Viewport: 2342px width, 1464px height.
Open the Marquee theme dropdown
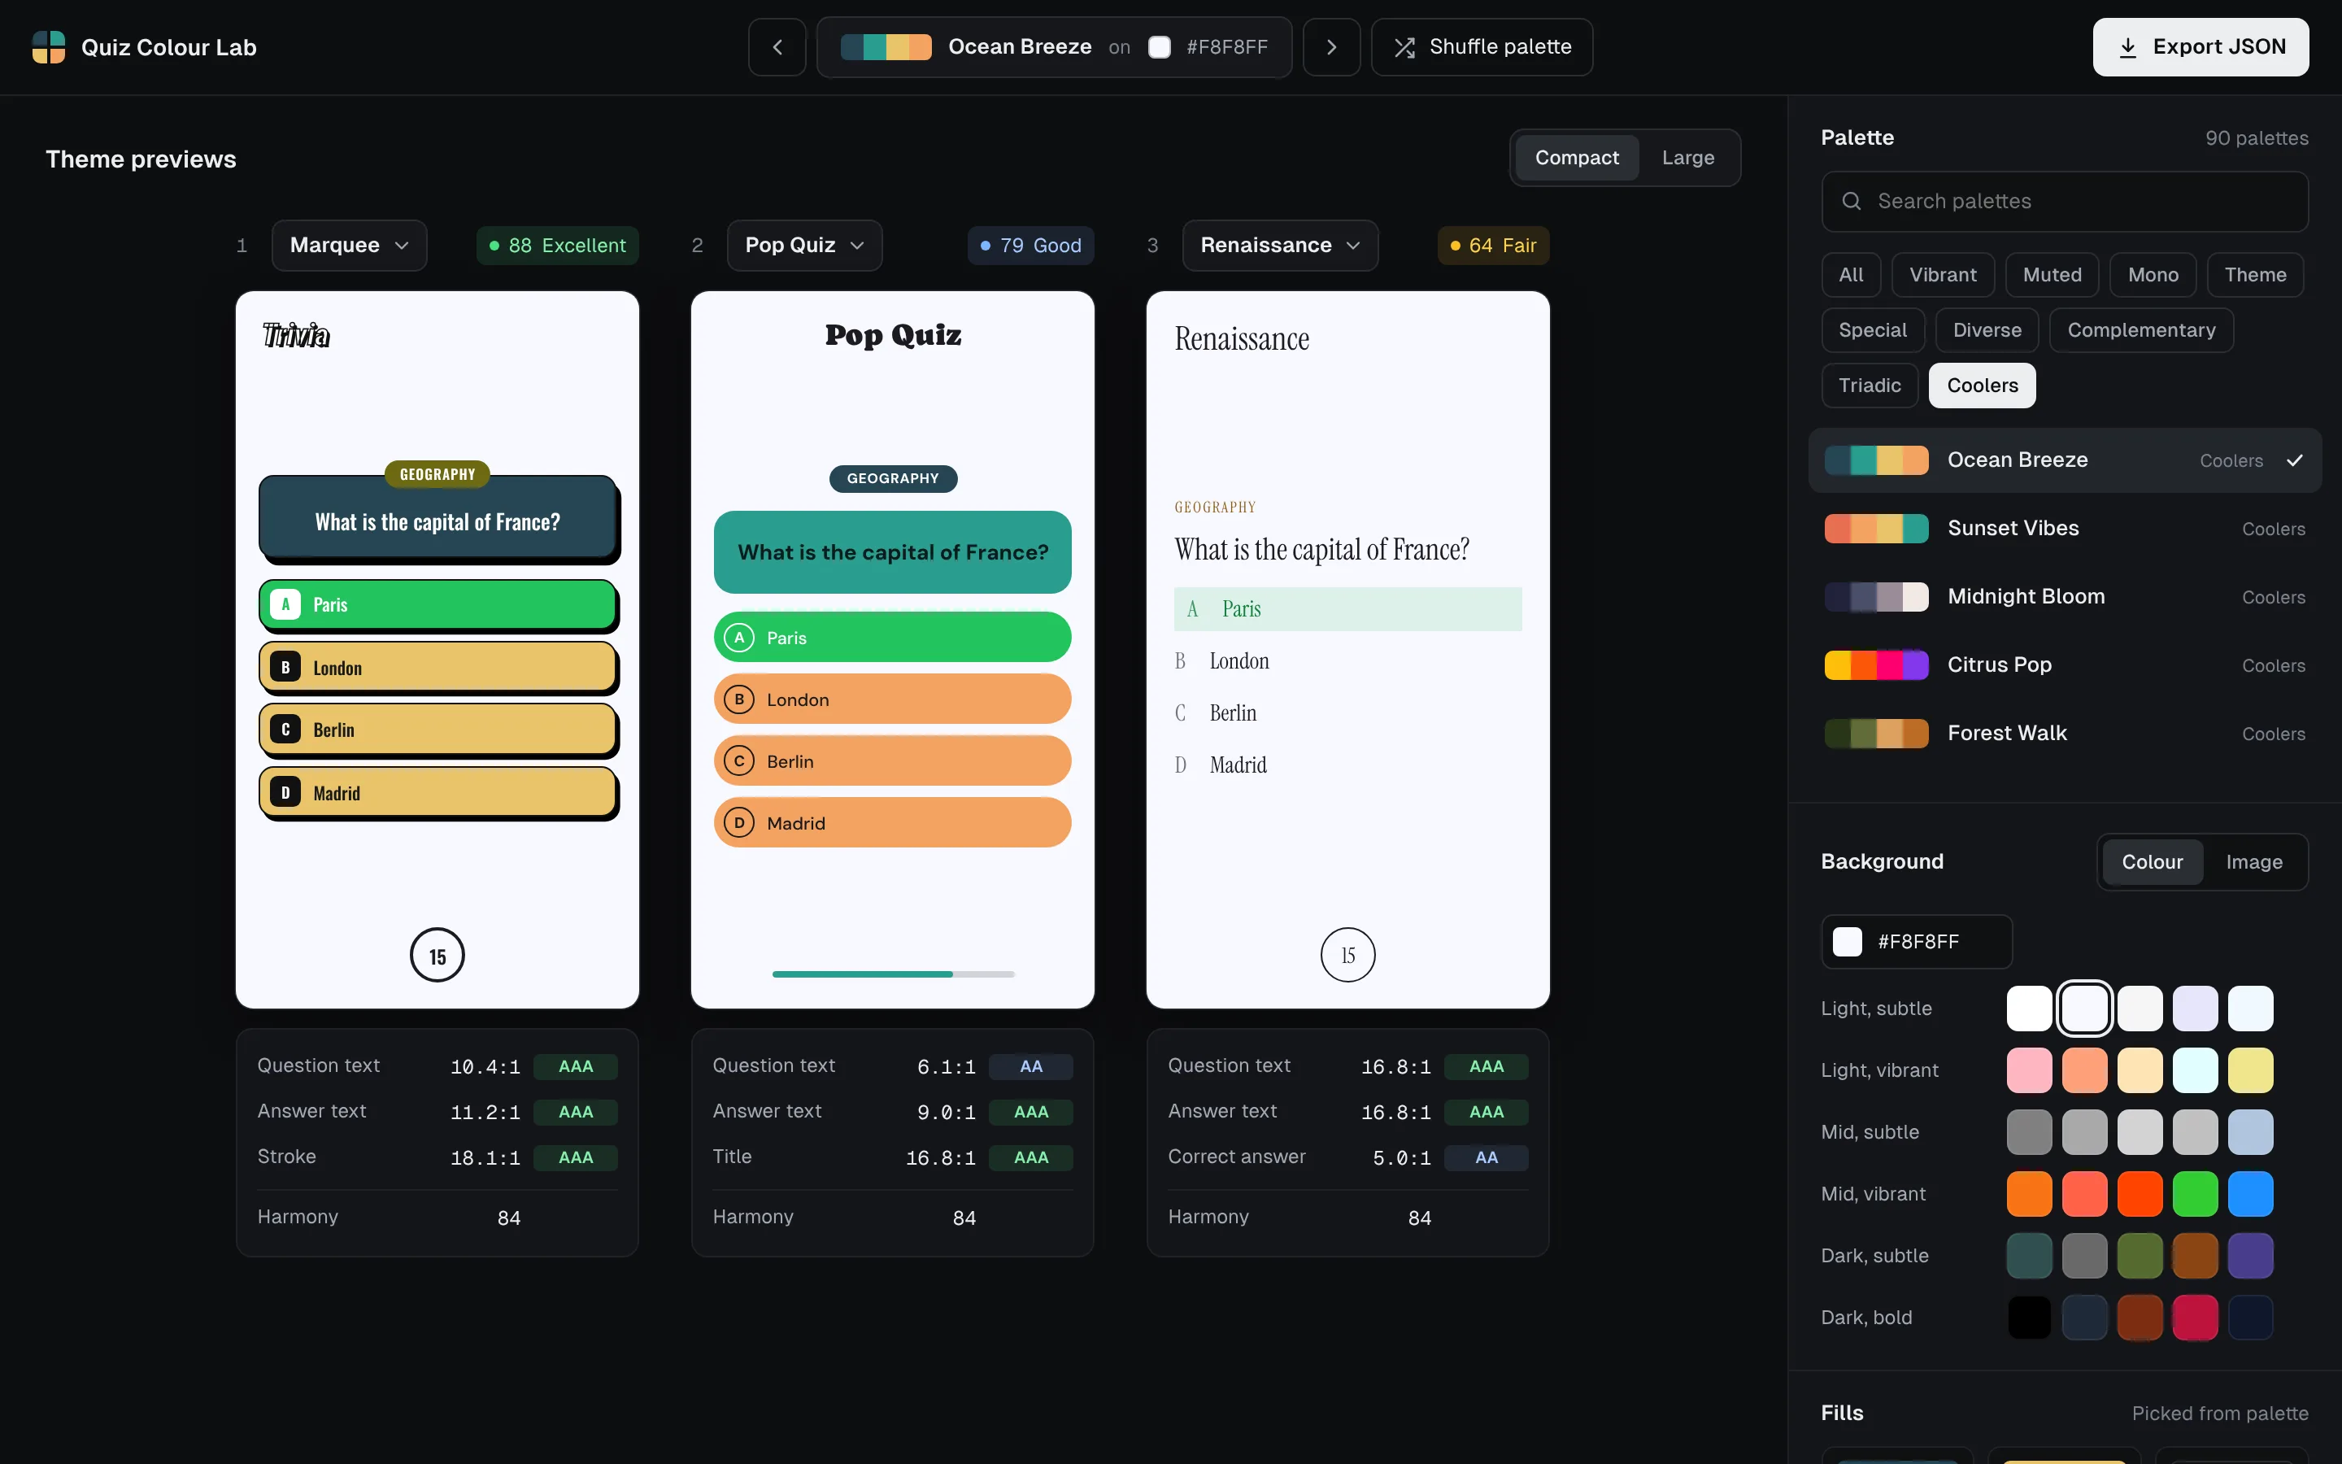click(350, 245)
